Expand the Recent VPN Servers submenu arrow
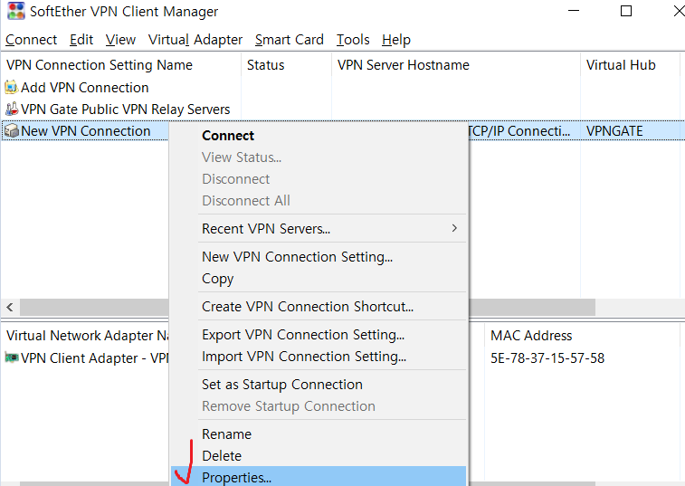The image size is (685, 486). 454,228
